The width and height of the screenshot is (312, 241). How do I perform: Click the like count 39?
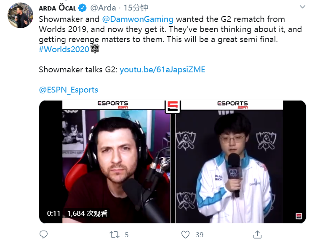click(200, 235)
